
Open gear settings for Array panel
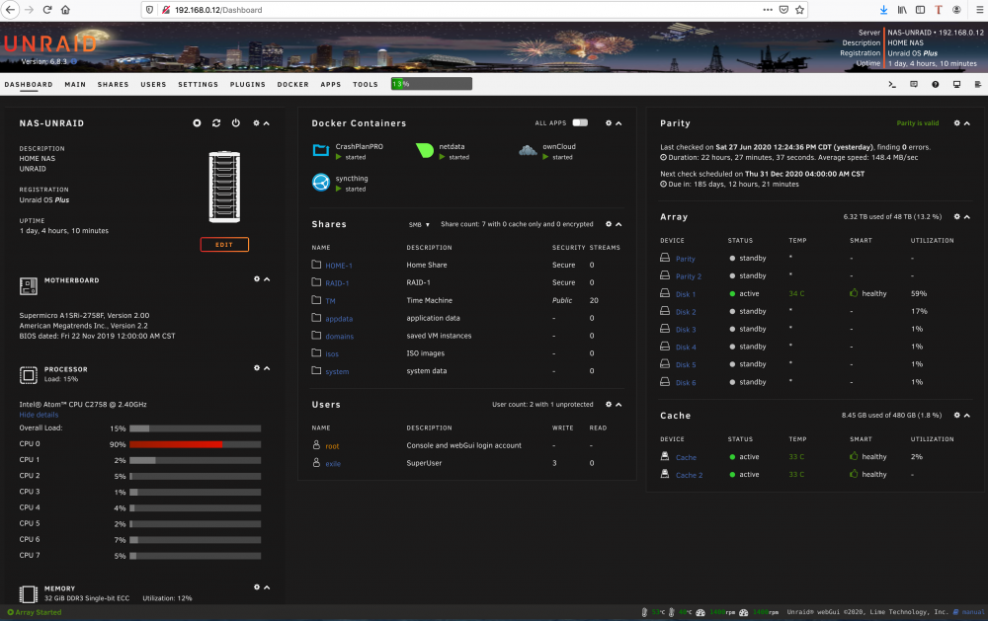(x=956, y=216)
